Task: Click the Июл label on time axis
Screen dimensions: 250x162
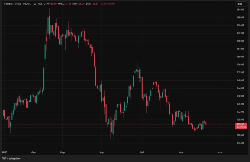Action: (220, 152)
